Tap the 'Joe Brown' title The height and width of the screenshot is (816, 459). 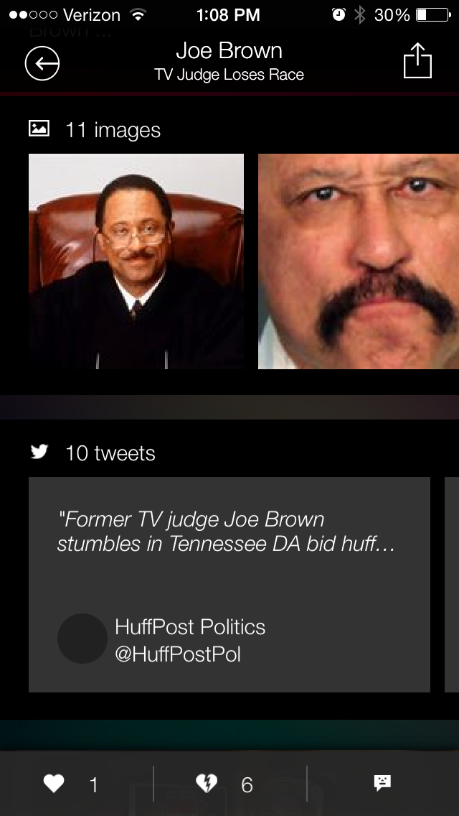click(229, 51)
